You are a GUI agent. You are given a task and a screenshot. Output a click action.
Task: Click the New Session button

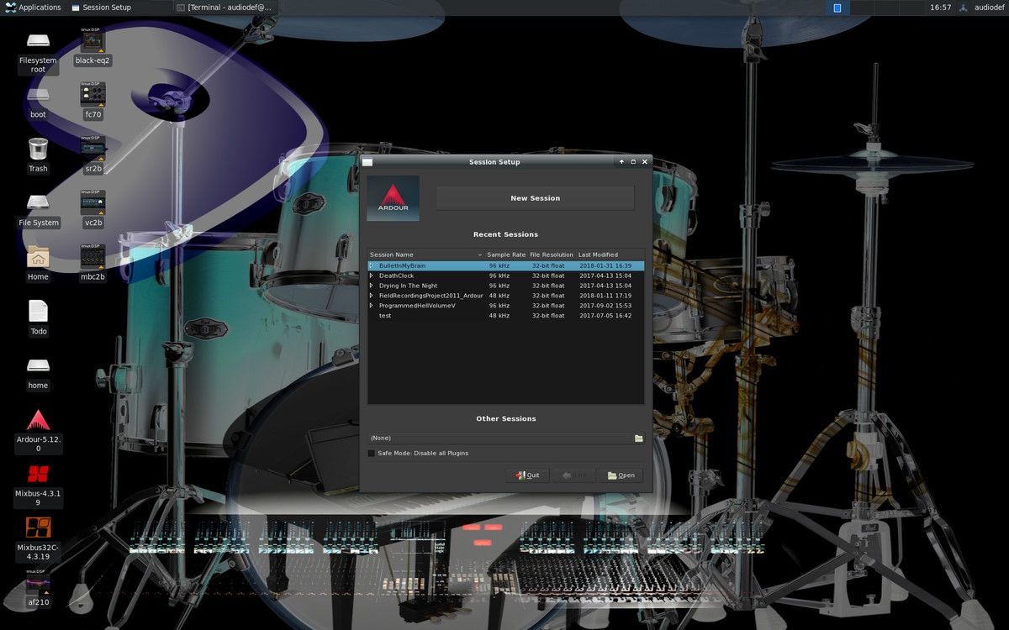(x=535, y=197)
